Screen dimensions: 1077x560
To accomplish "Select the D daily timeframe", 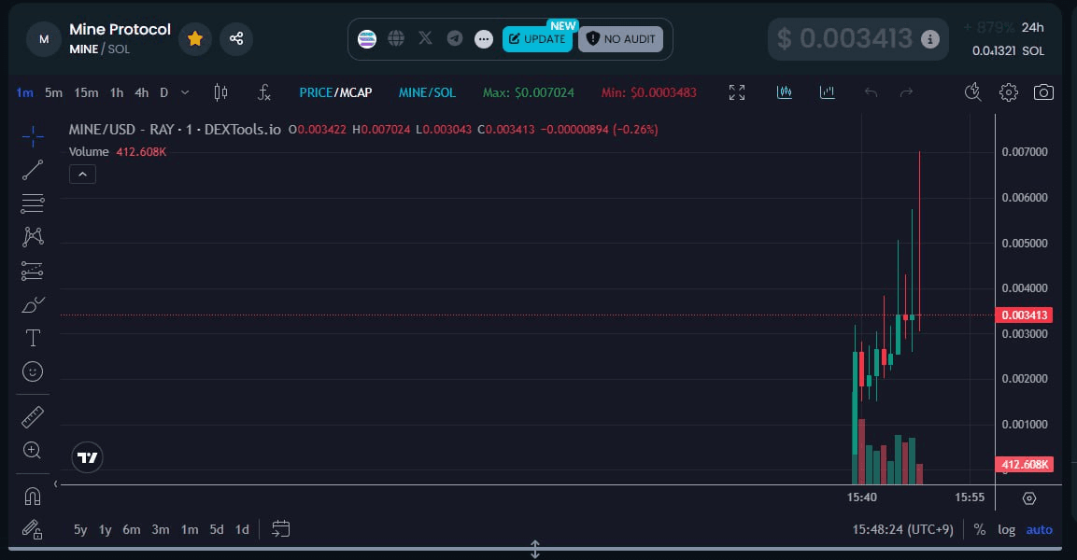I will (164, 92).
